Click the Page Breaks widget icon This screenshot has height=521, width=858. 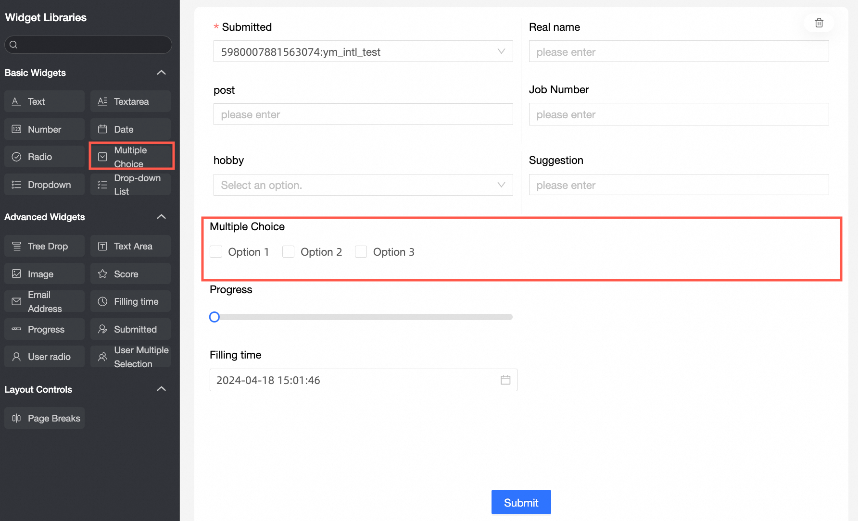pos(16,418)
